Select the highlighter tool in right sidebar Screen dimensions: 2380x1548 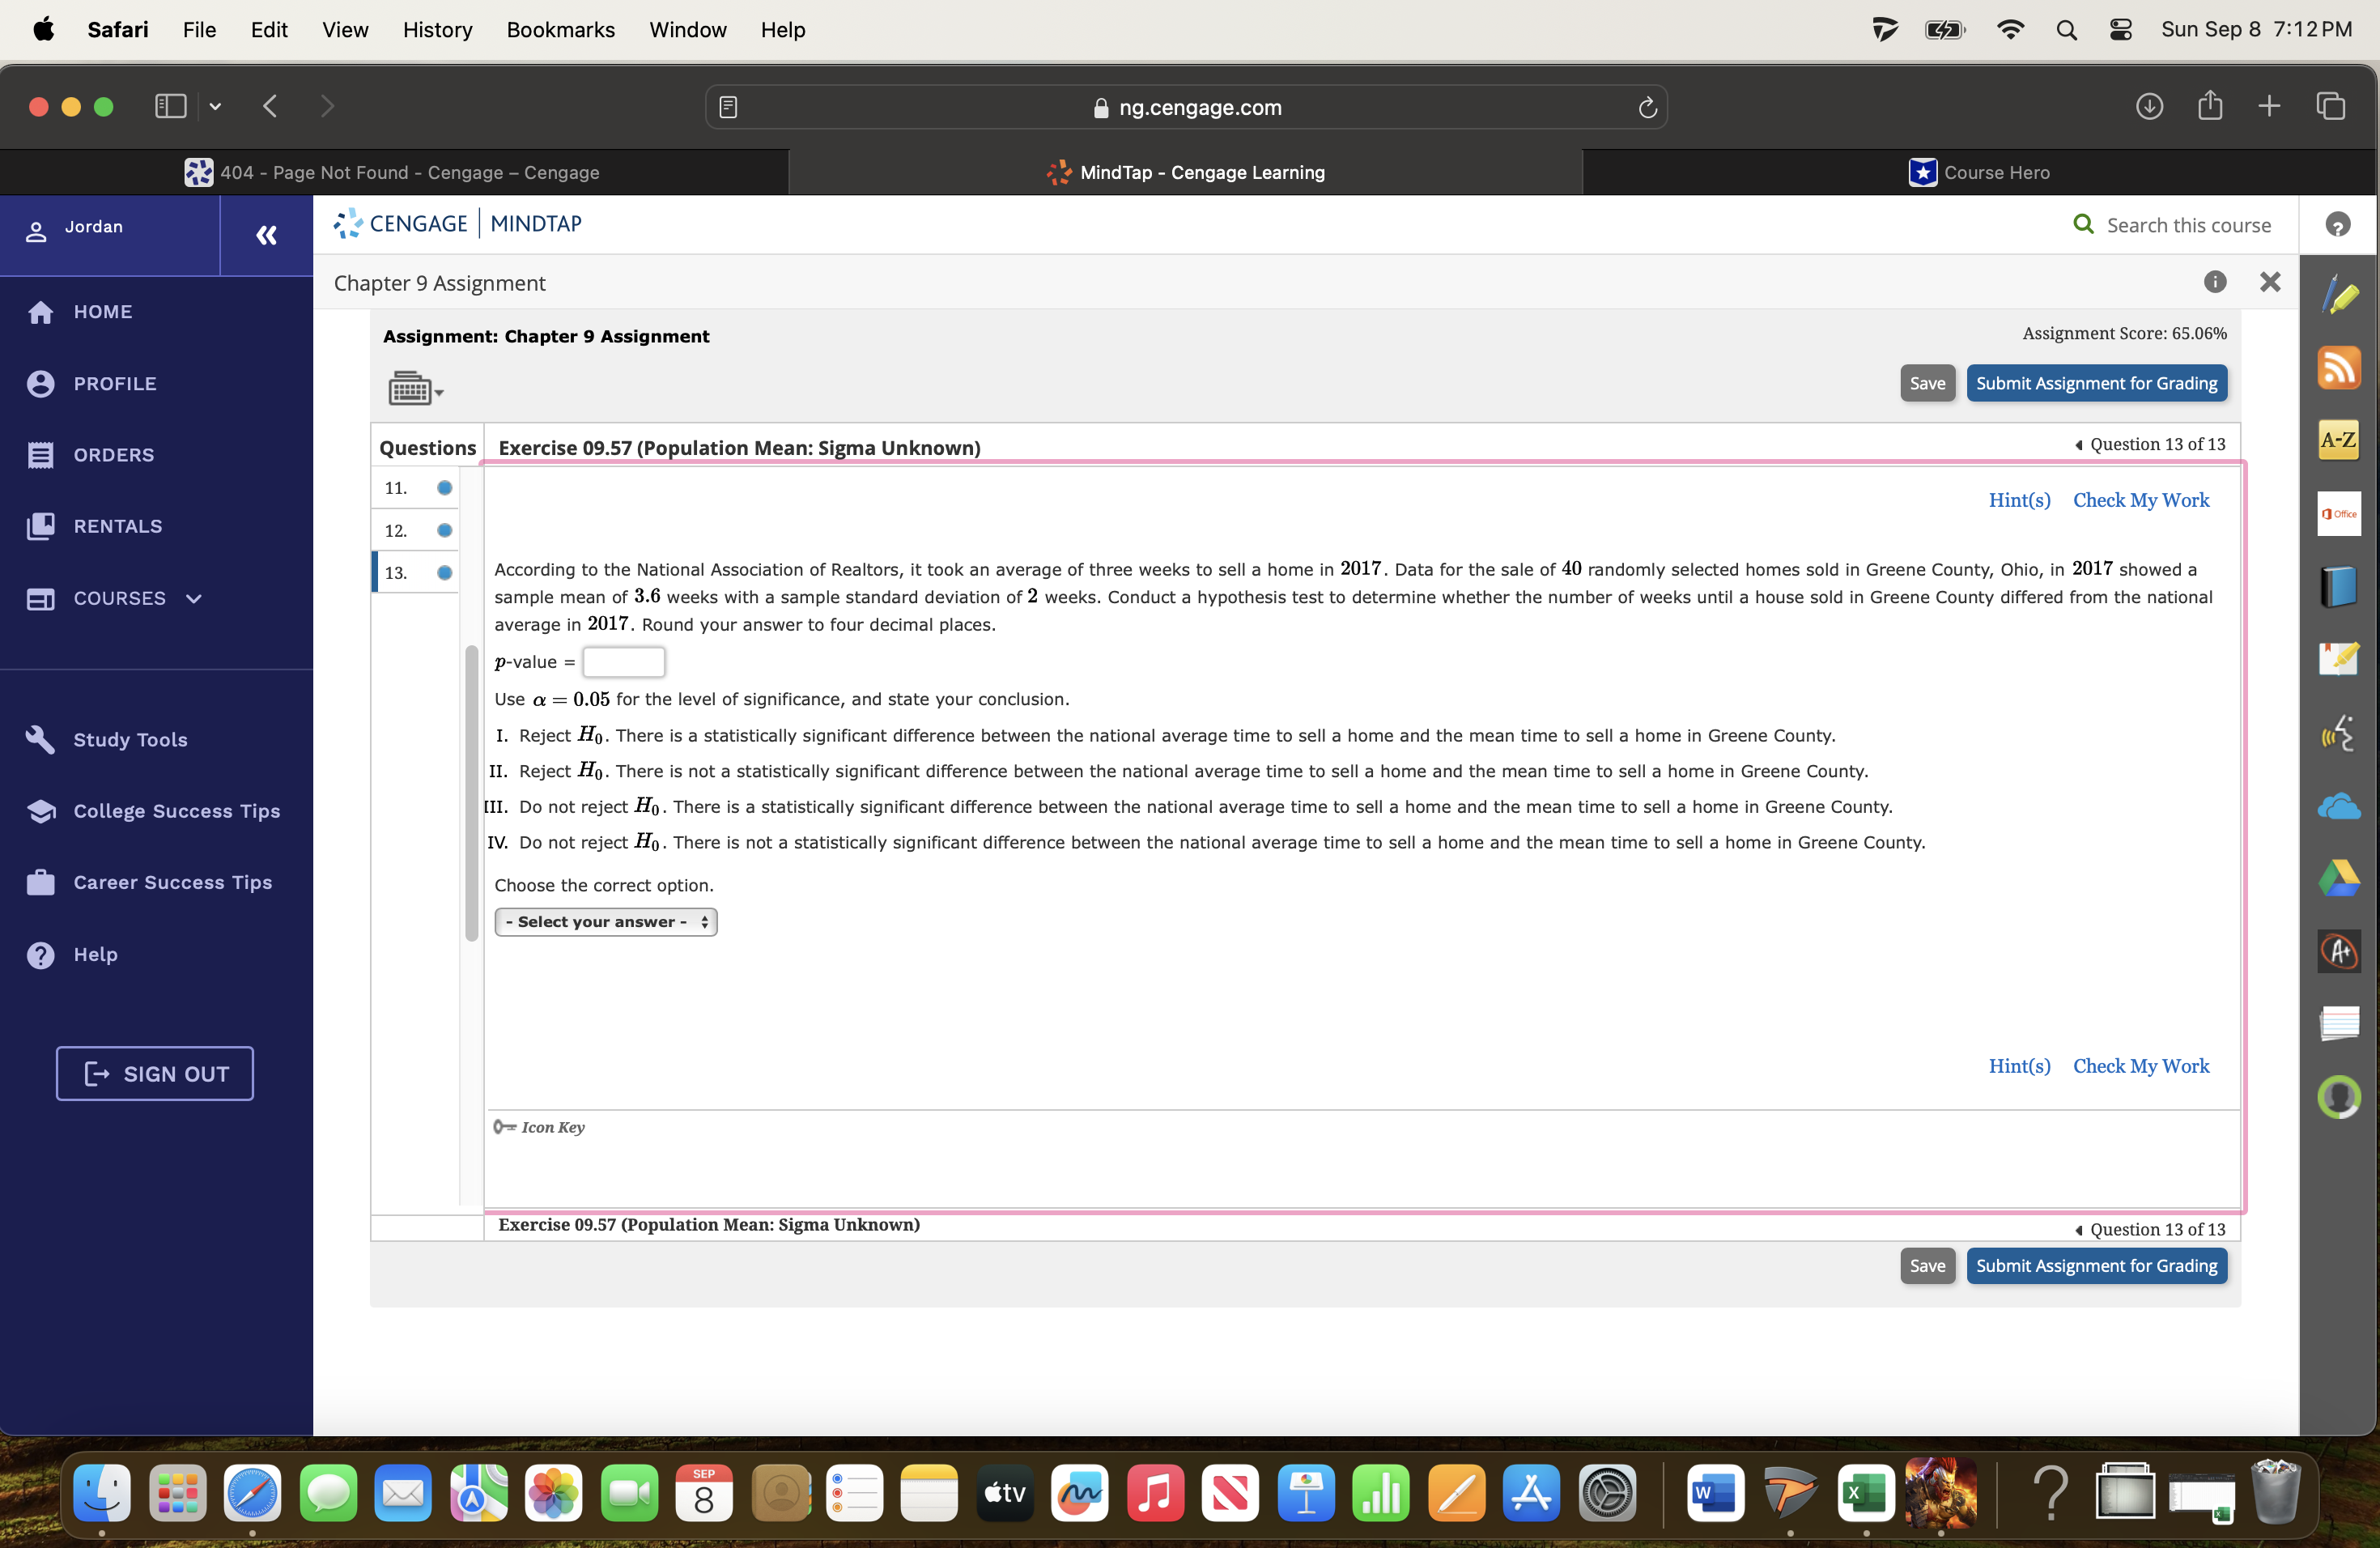(2340, 293)
